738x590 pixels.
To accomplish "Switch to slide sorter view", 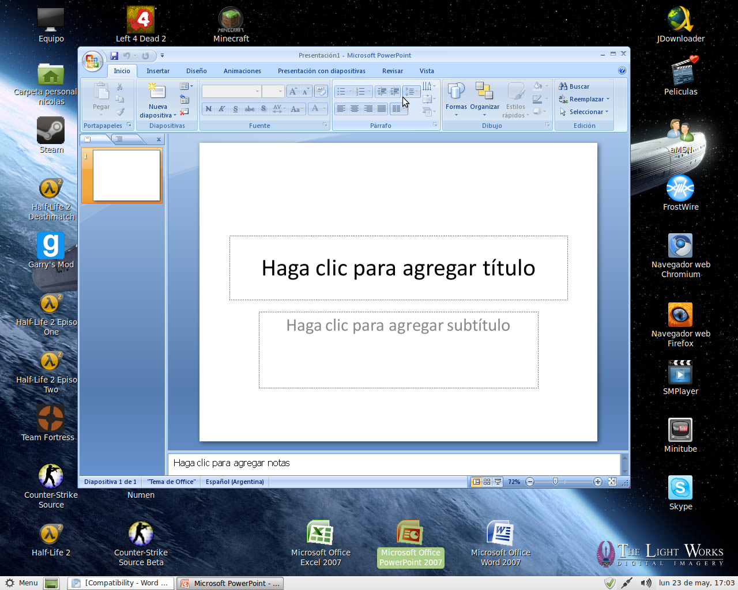I will (487, 482).
